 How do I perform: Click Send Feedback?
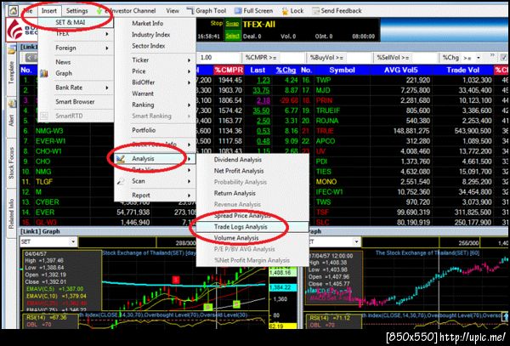pos(337,11)
